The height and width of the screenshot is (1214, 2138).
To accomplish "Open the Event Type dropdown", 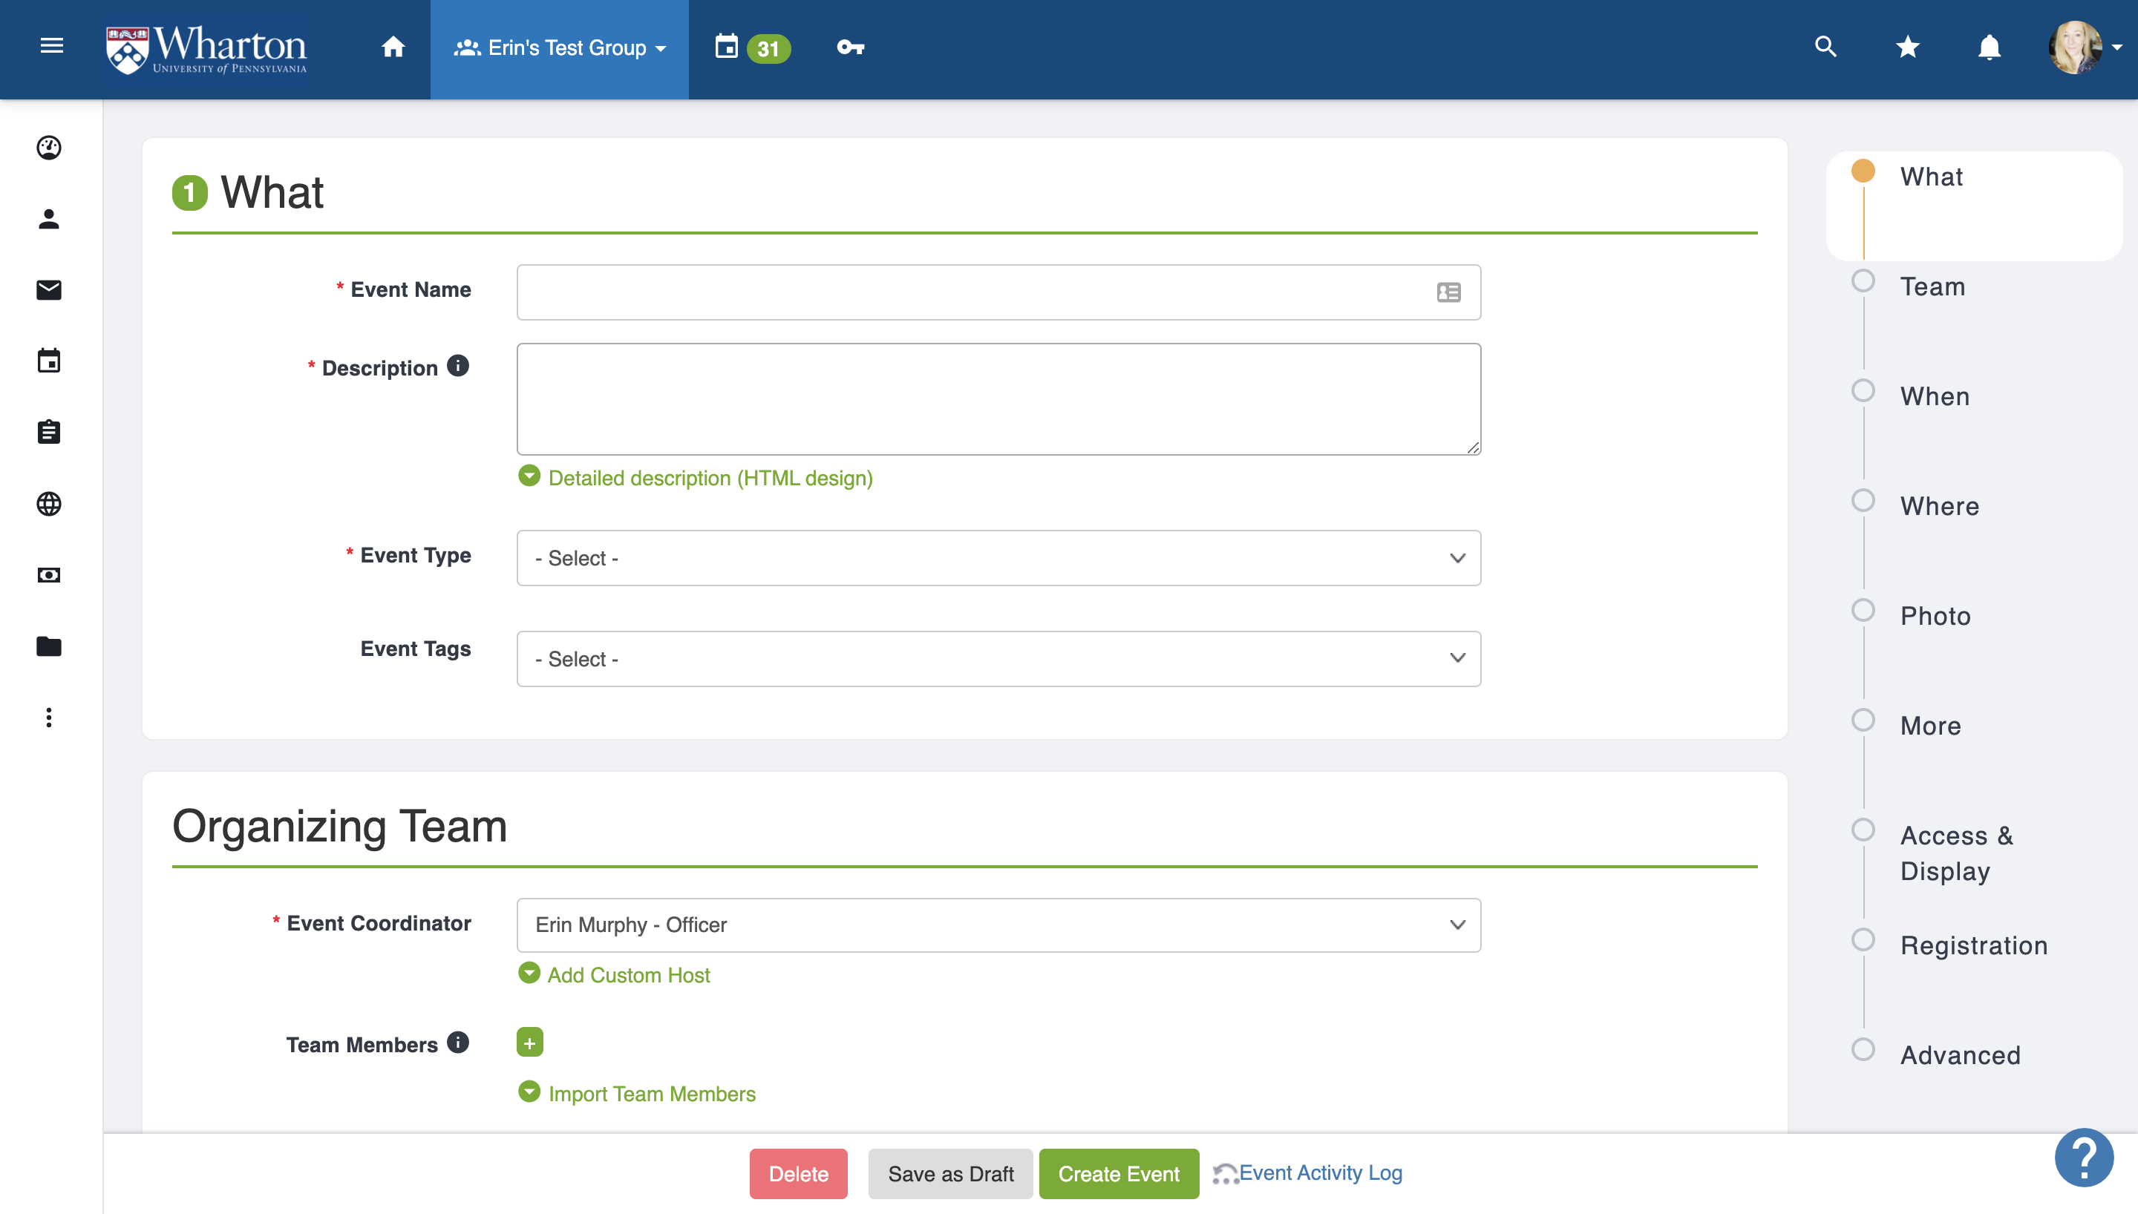I will (998, 558).
